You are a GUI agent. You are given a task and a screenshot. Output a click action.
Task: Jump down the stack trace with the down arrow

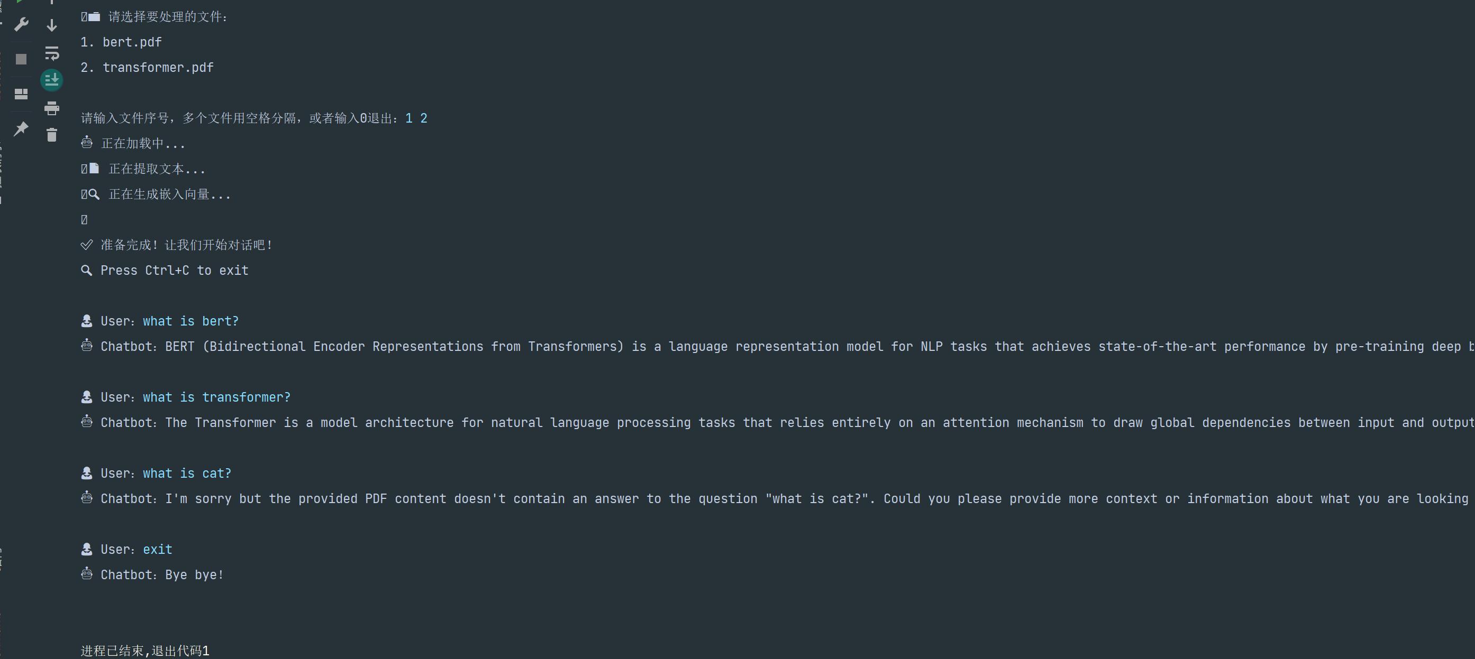tap(51, 25)
